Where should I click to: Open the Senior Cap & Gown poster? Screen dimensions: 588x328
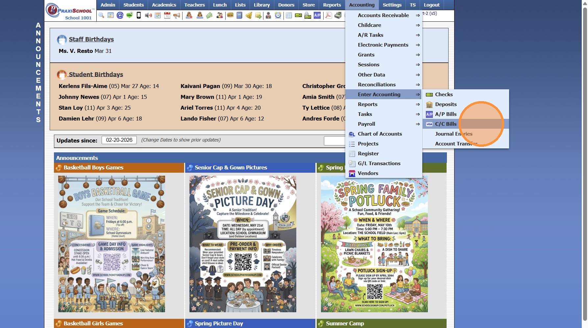(243, 244)
